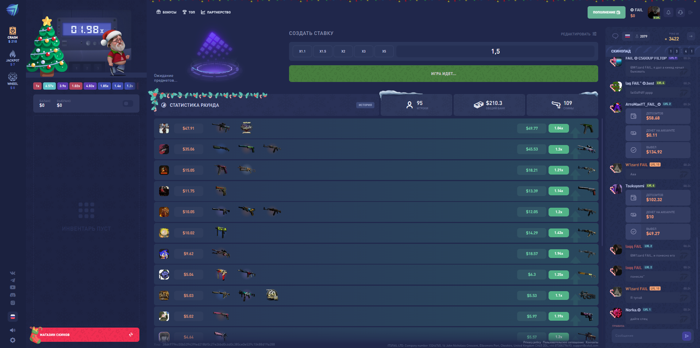This screenshot has height=348, width=700.
Task: Open chat language flag selector
Action: click(x=627, y=36)
